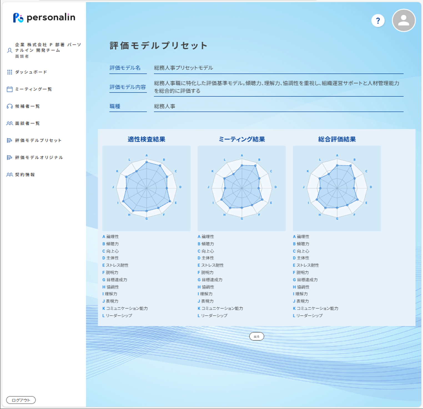423x409 pixels.
Task: Click the headset icon beside 候補者一覧
Action: 9,106
